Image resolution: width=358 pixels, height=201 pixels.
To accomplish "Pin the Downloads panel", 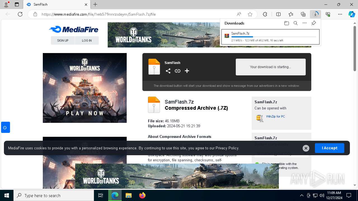I will 314,23.
